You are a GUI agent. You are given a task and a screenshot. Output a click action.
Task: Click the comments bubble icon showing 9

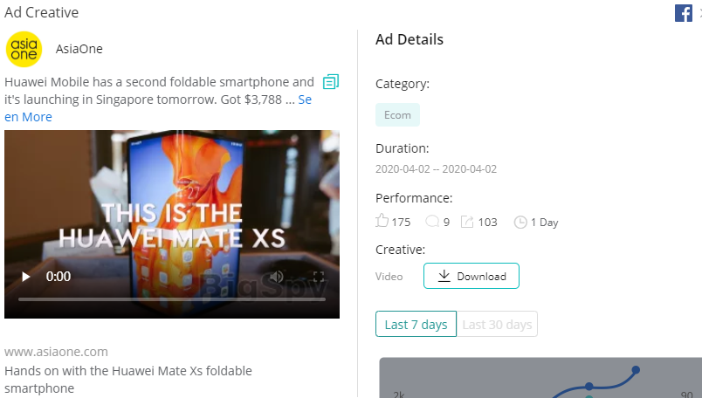432,222
